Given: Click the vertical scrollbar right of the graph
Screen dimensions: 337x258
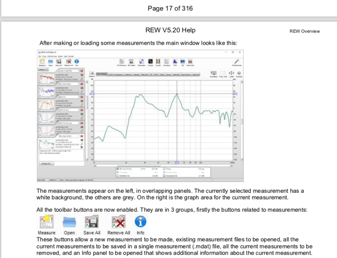Looking at the screenshot, I should point(242,120).
